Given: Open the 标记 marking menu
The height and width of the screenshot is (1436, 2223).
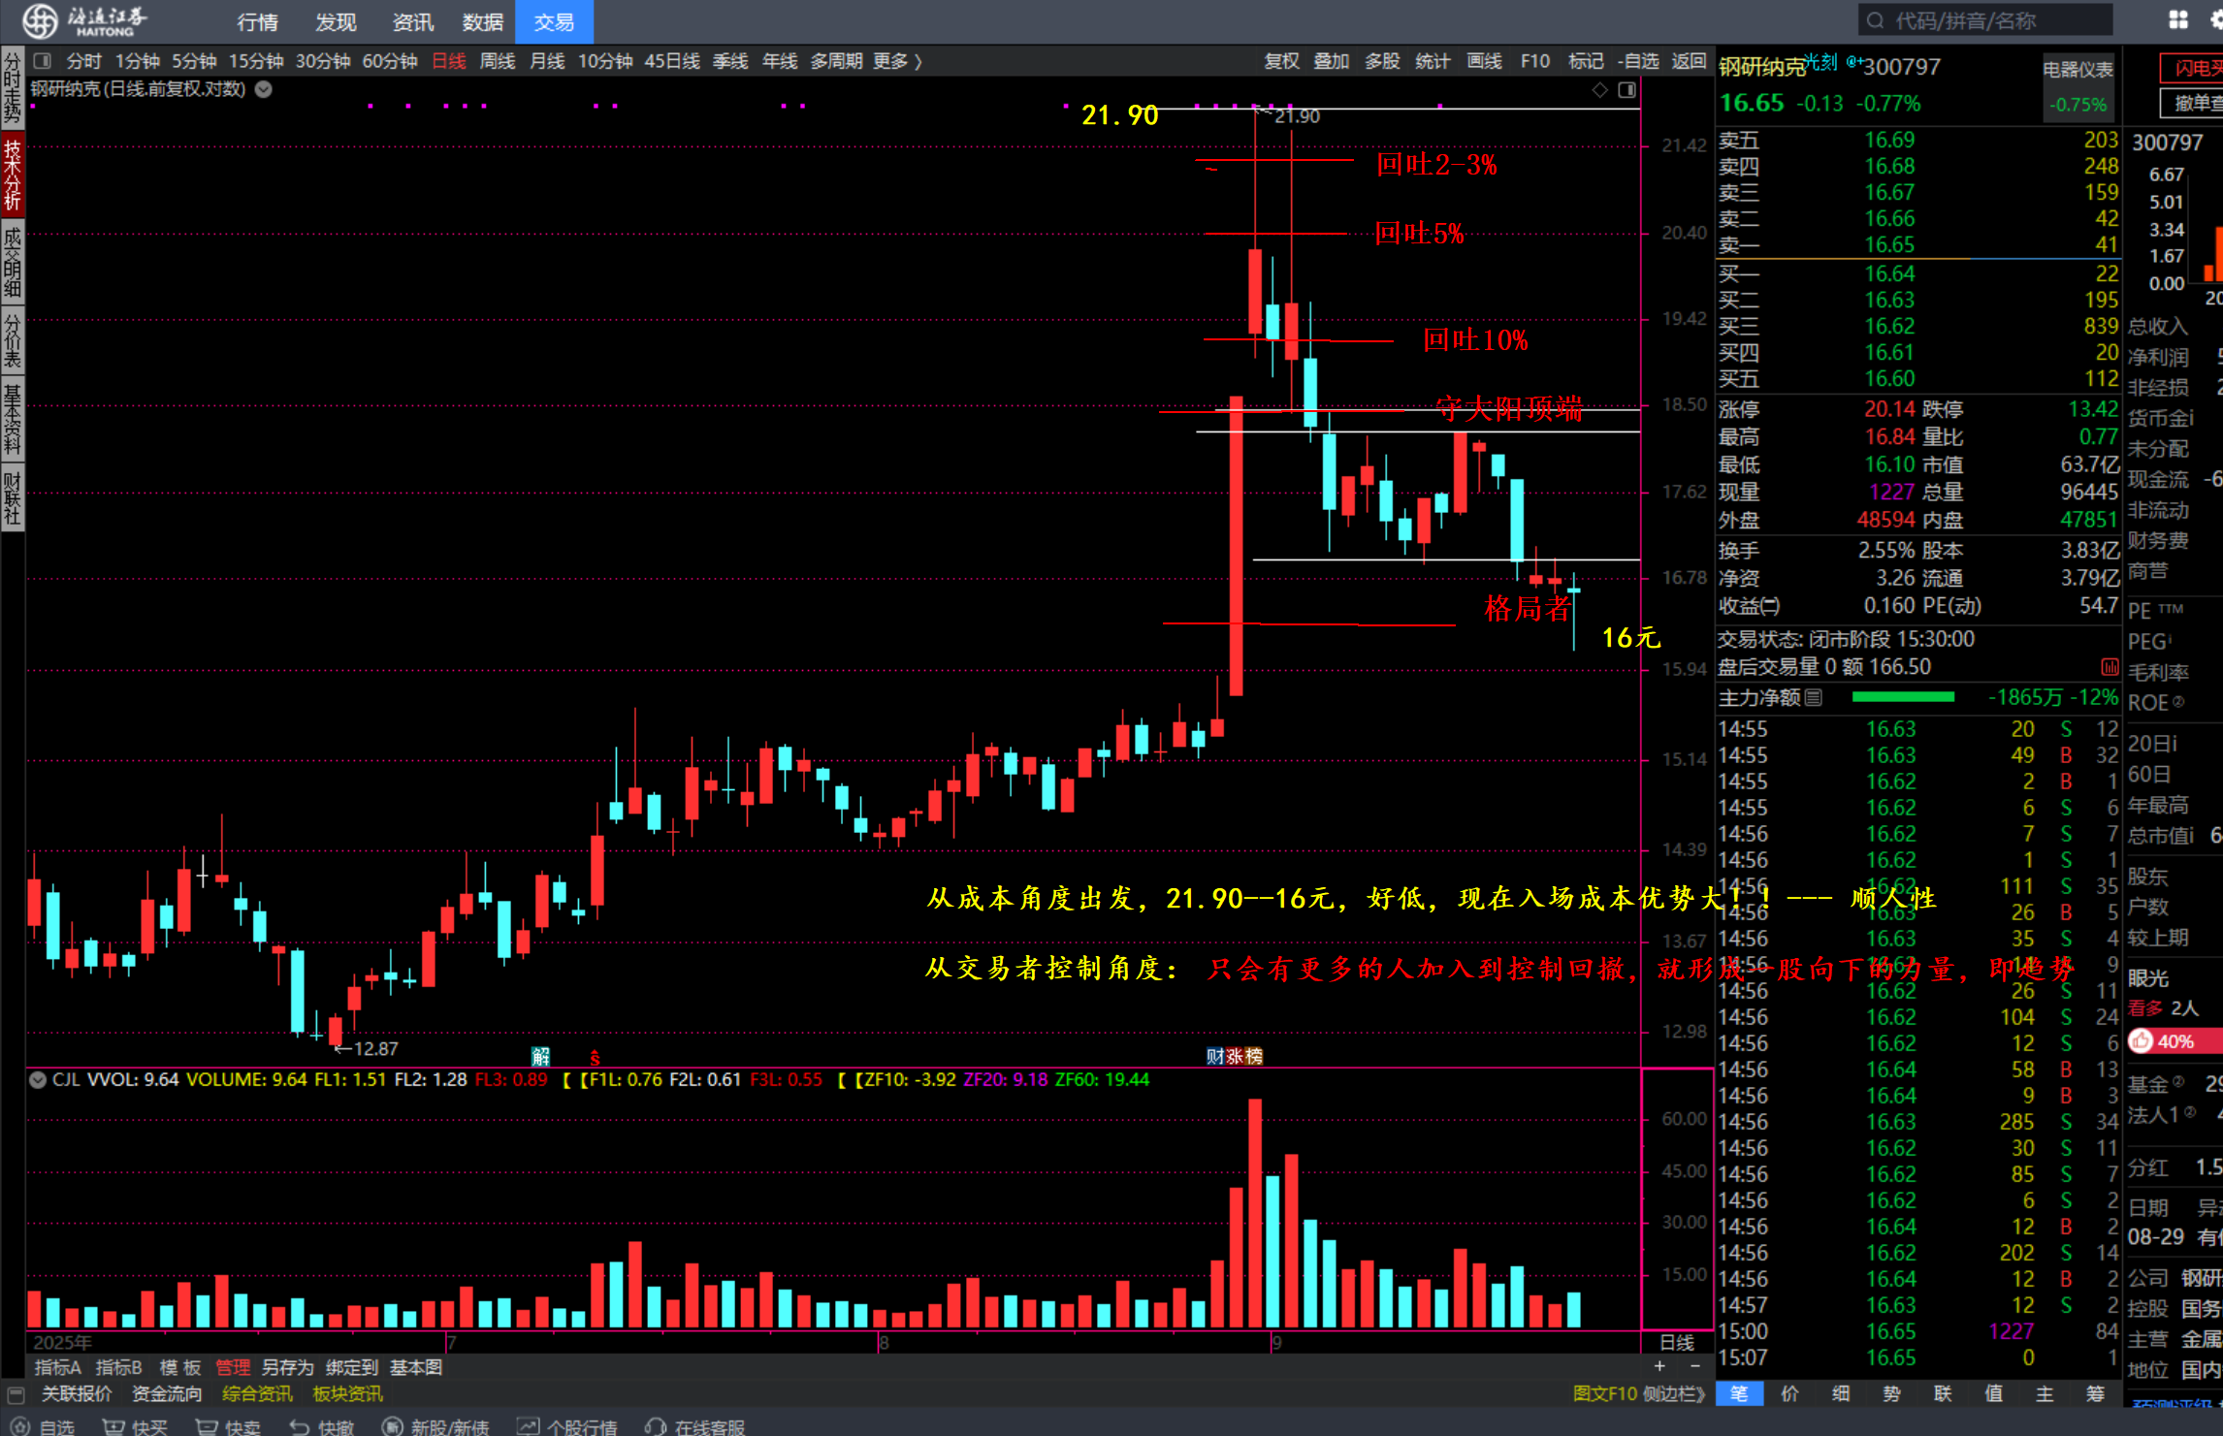Looking at the screenshot, I should pos(1586,61).
